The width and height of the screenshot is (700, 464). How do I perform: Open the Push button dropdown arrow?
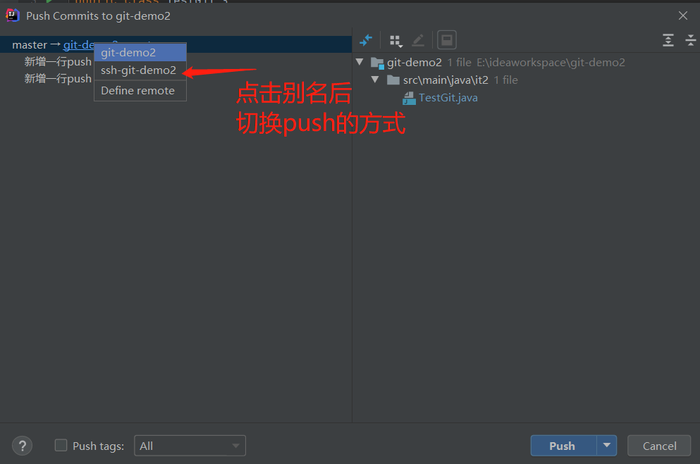[607, 446]
